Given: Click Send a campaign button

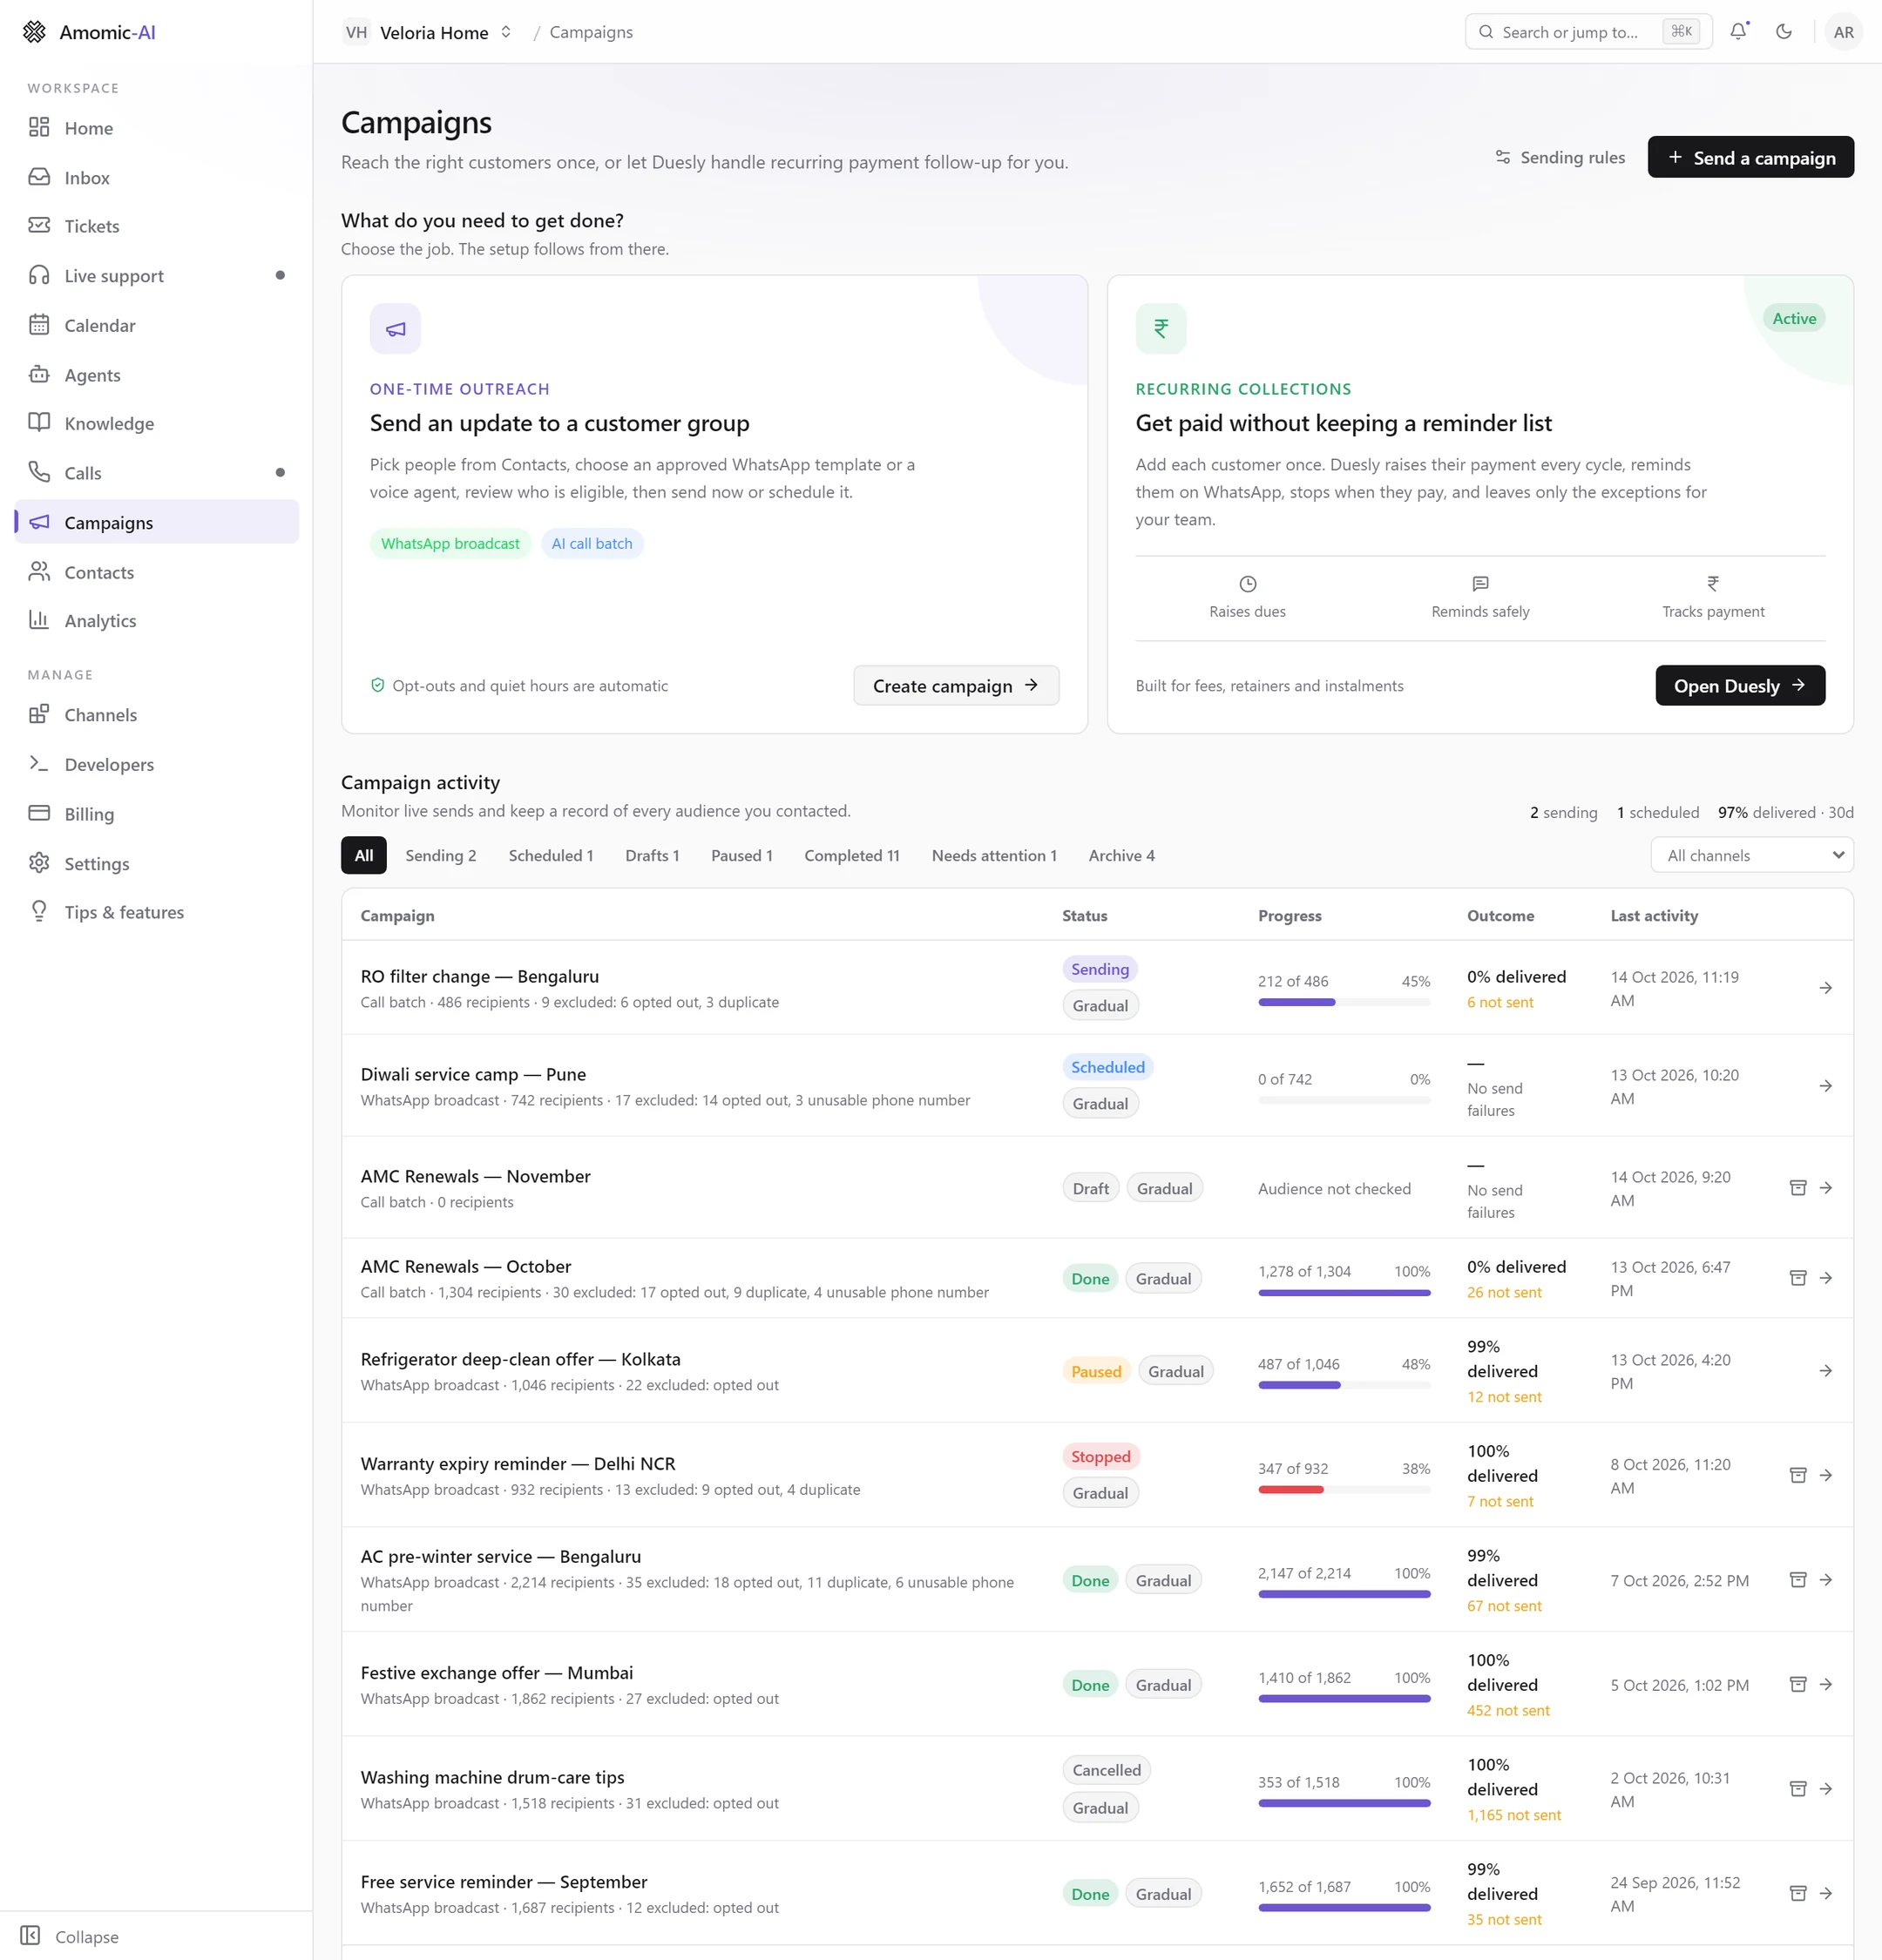Looking at the screenshot, I should (x=1750, y=157).
